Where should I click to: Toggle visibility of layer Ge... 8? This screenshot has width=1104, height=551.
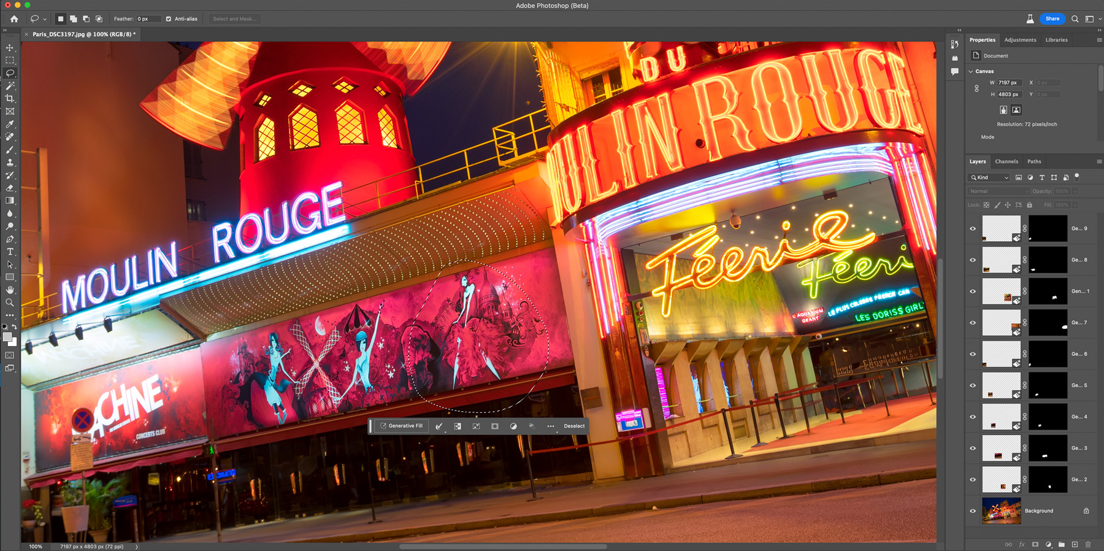pos(973,260)
